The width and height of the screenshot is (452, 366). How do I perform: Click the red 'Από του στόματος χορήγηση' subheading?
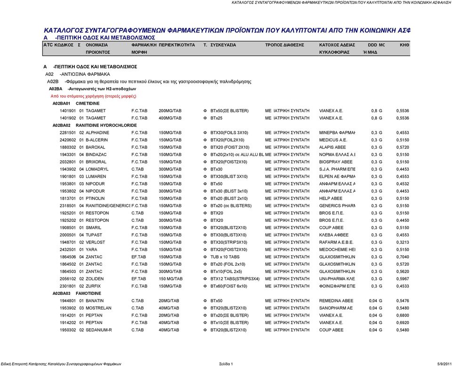93,96
